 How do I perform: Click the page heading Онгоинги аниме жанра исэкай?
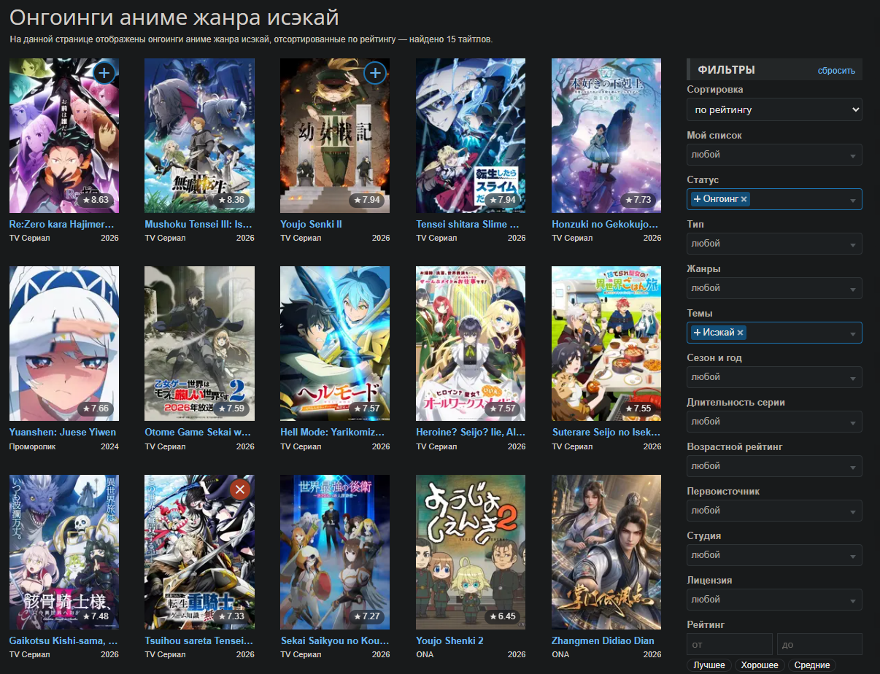point(174,18)
